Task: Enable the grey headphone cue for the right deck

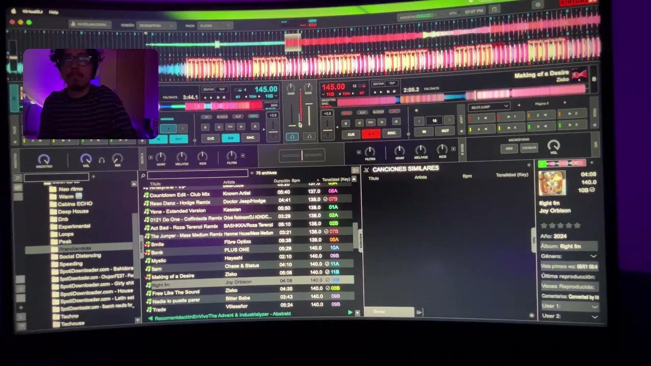Action: click(x=310, y=136)
